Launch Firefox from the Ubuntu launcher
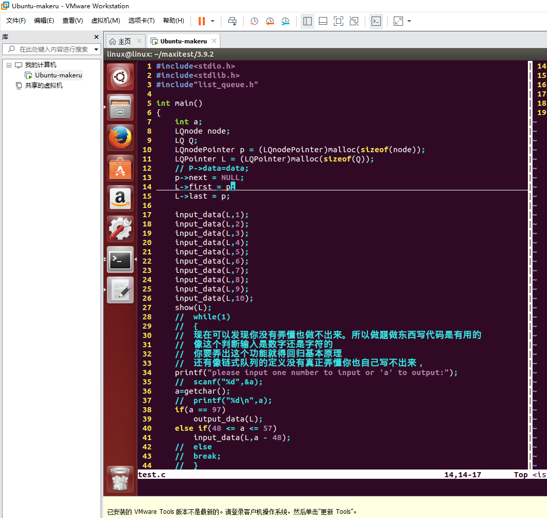Viewport: 547px width, 518px height. click(x=120, y=138)
